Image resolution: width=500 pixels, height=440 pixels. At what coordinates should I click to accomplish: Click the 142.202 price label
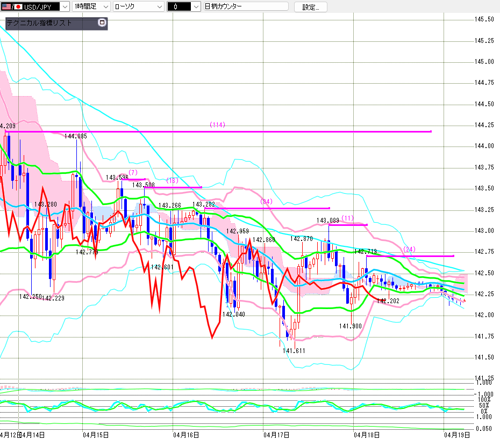(388, 301)
